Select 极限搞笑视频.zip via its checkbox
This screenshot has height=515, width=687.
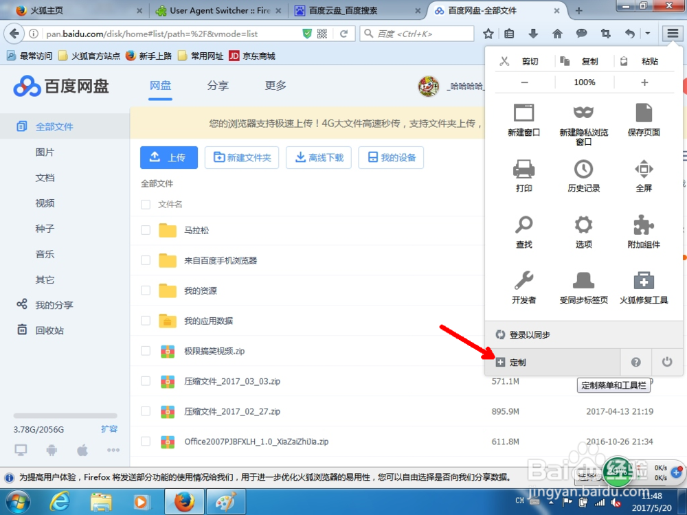(145, 352)
